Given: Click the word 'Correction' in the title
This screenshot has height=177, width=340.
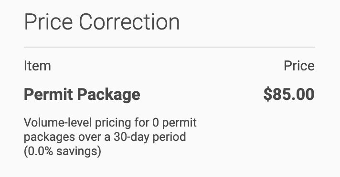Looking at the screenshot, I should (129, 22).
